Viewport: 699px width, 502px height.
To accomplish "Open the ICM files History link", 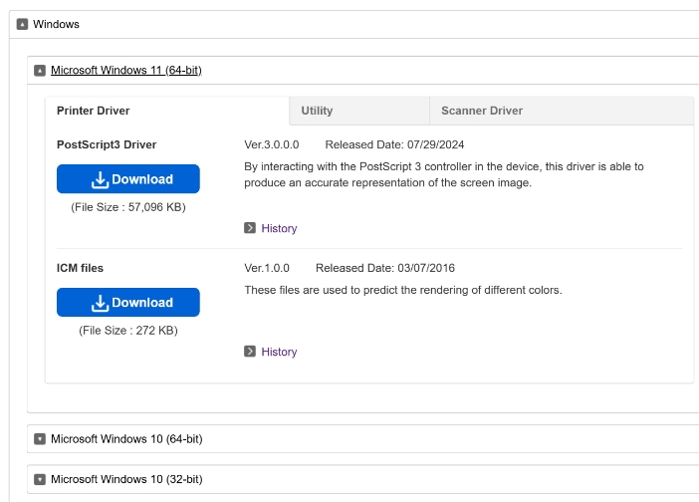I will click(x=279, y=352).
